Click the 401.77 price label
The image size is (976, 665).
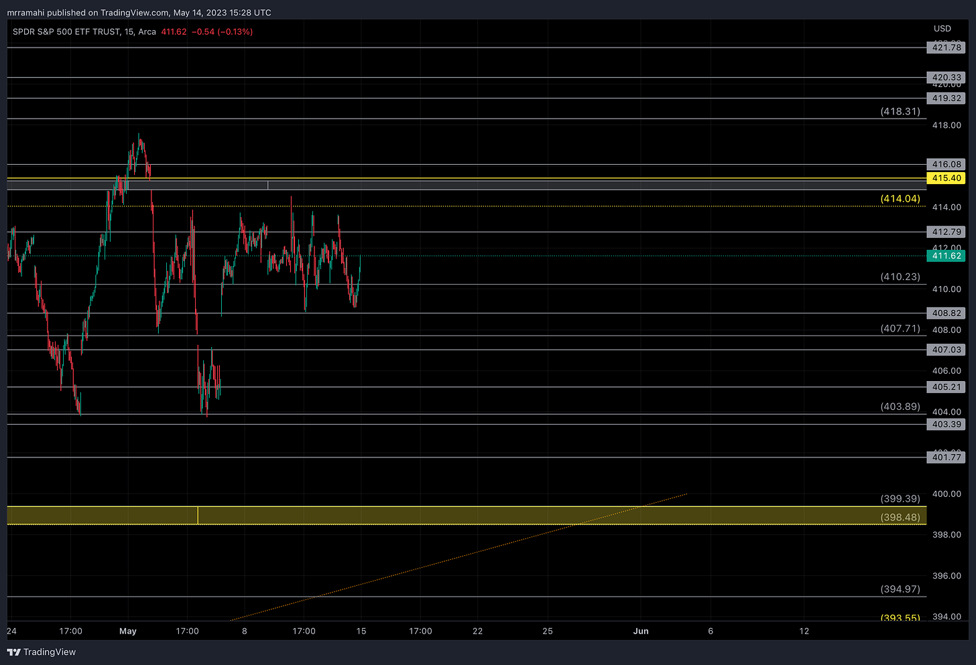click(947, 457)
